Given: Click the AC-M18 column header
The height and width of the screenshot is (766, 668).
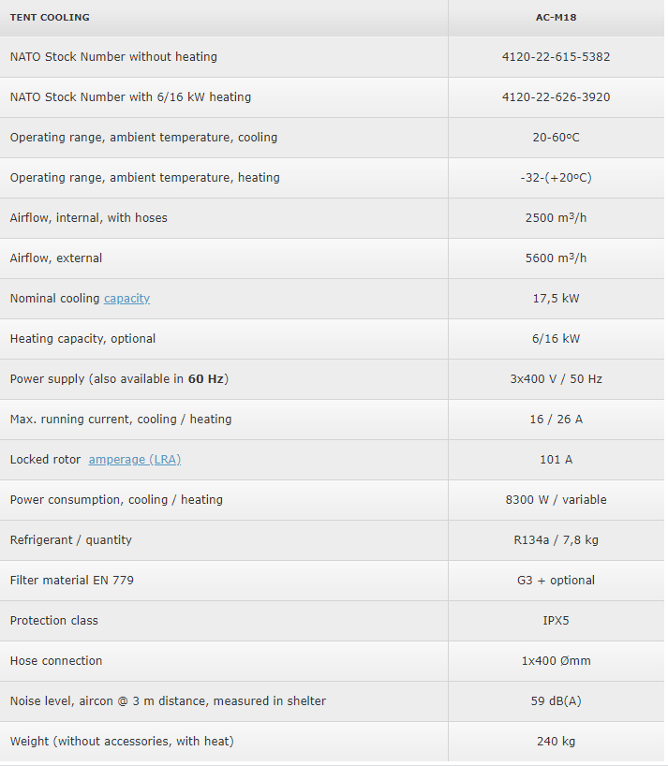Looking at the screenshot, I should (556, 18).
